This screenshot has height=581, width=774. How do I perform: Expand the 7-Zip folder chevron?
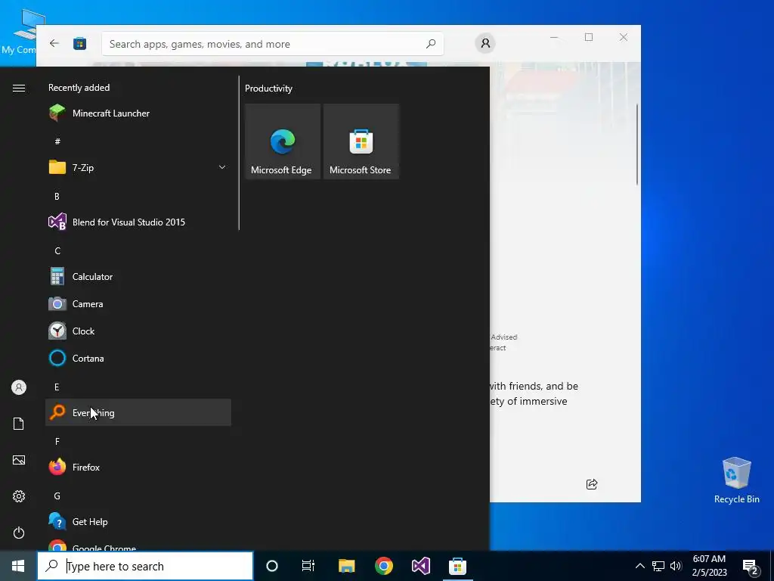(222, 167)
